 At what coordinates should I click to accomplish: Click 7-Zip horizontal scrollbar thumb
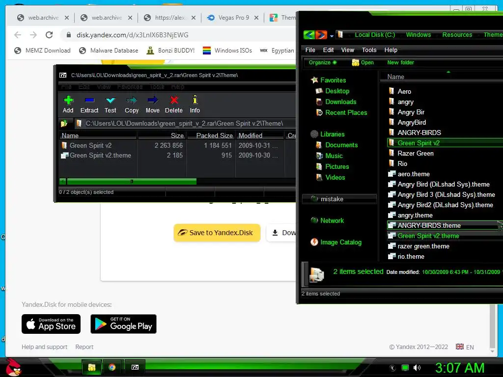[x=132, y=182]
